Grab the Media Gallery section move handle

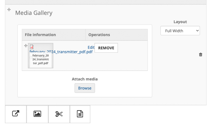click(x=9, y=10)
